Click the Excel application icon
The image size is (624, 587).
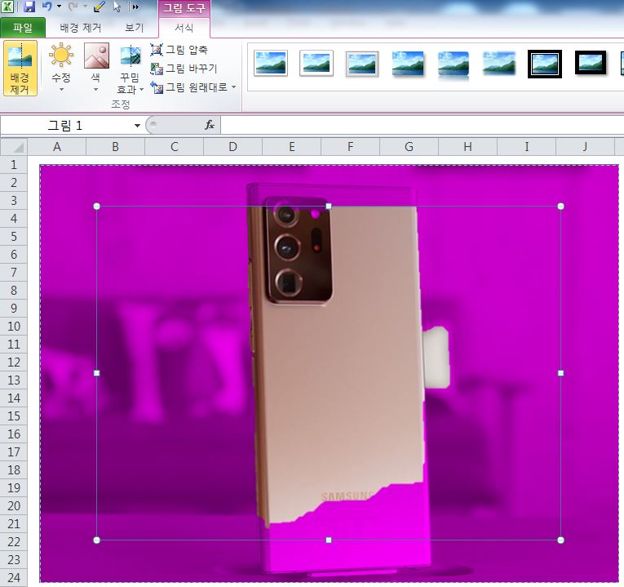click(x=7, y=6)
